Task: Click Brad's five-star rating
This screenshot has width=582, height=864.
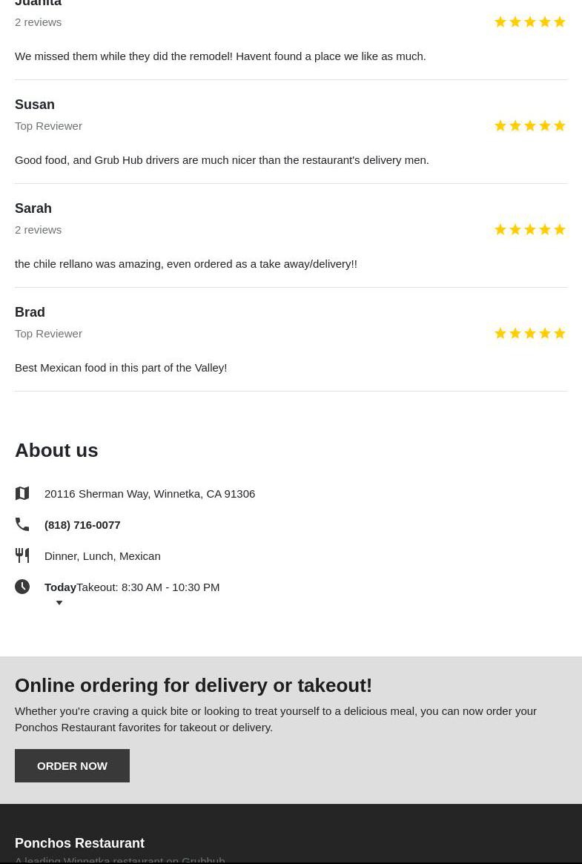Action: click(x=529, y=334)
